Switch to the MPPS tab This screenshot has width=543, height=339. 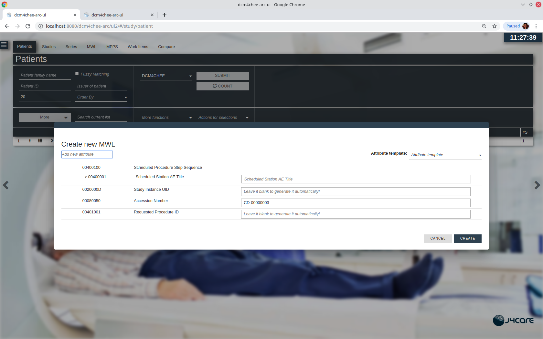click(x=112, y=46)
